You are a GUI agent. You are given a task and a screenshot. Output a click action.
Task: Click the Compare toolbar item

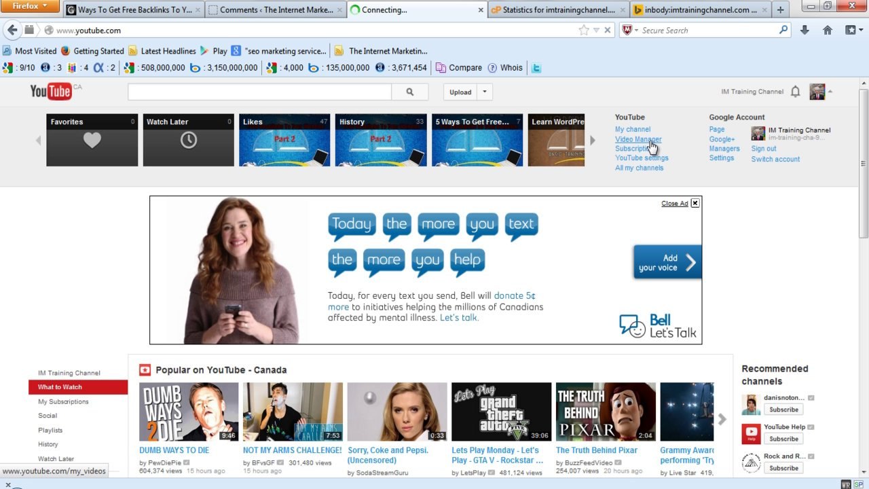(459, 68)
